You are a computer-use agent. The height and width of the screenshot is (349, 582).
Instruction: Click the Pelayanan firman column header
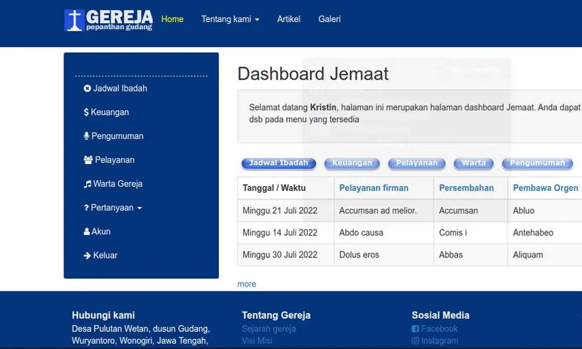[x=374, y=188]
